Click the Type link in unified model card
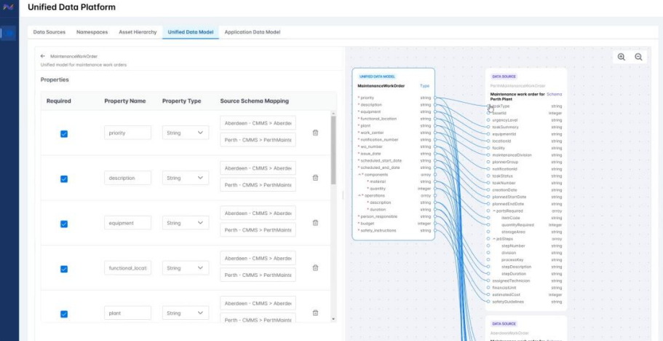Image resolution: width=663 pixels, height=341 pixels. [424, 86]
